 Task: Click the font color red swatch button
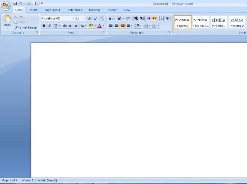100,26
